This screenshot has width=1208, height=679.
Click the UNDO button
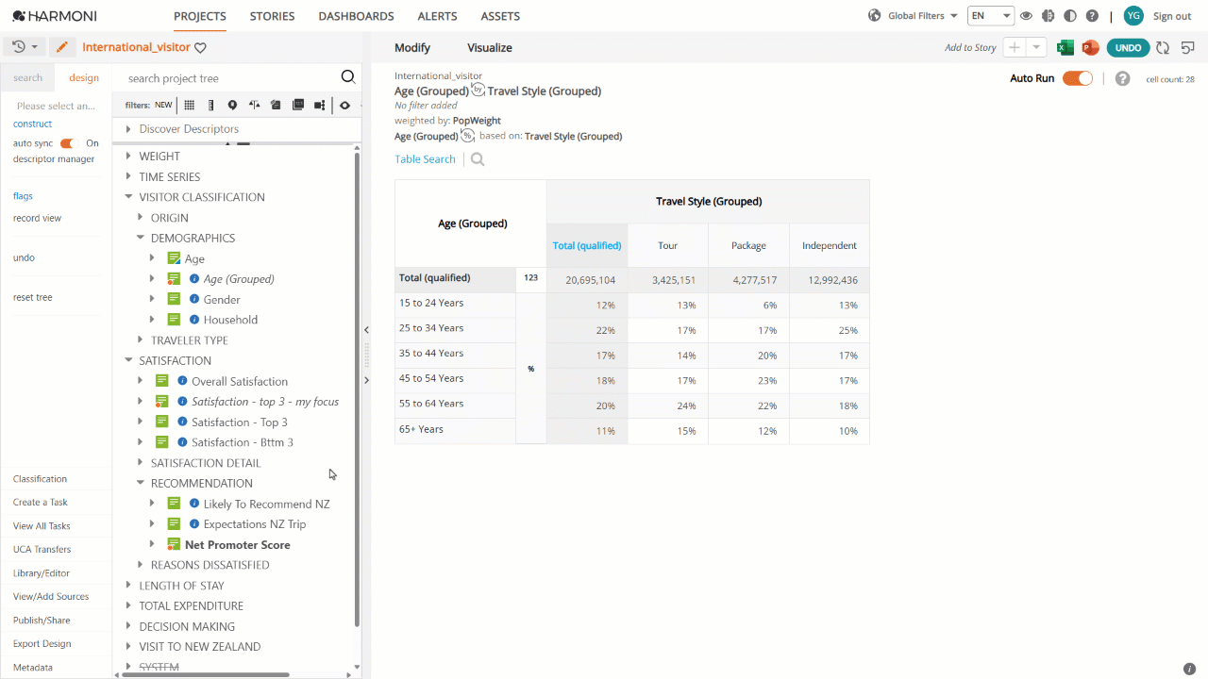point(1128,48)
